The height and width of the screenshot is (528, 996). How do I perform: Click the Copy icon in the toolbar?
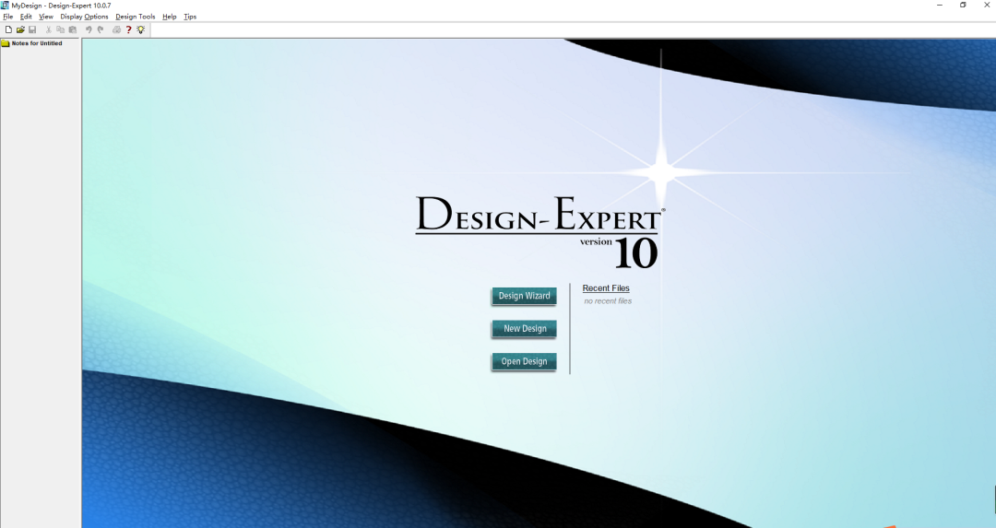[60, 29]
